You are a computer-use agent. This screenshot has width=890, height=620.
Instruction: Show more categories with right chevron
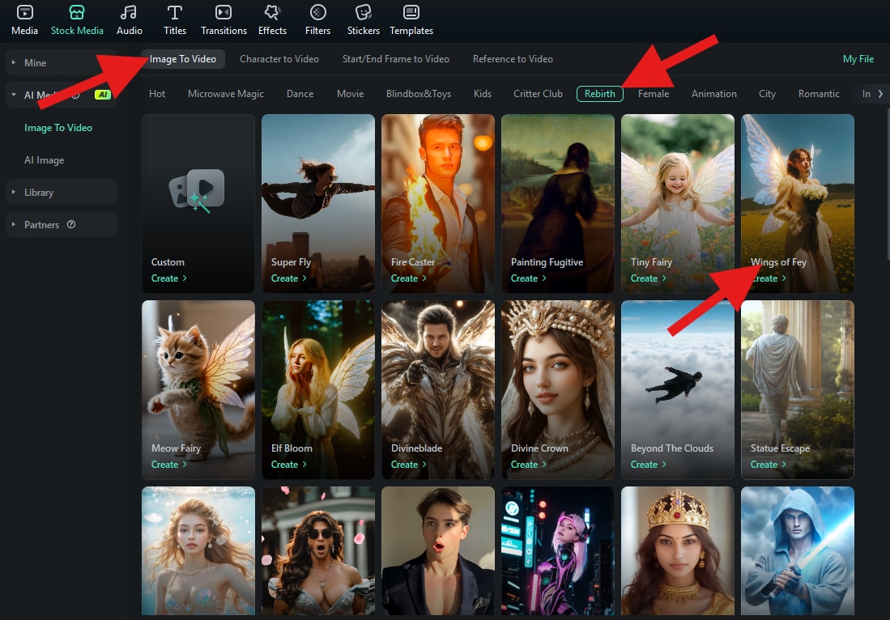pos(880,94)
